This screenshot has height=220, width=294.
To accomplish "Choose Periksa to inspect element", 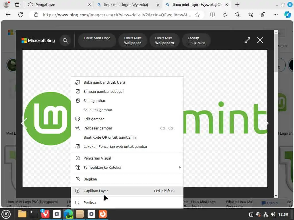I will click(127, 203).
